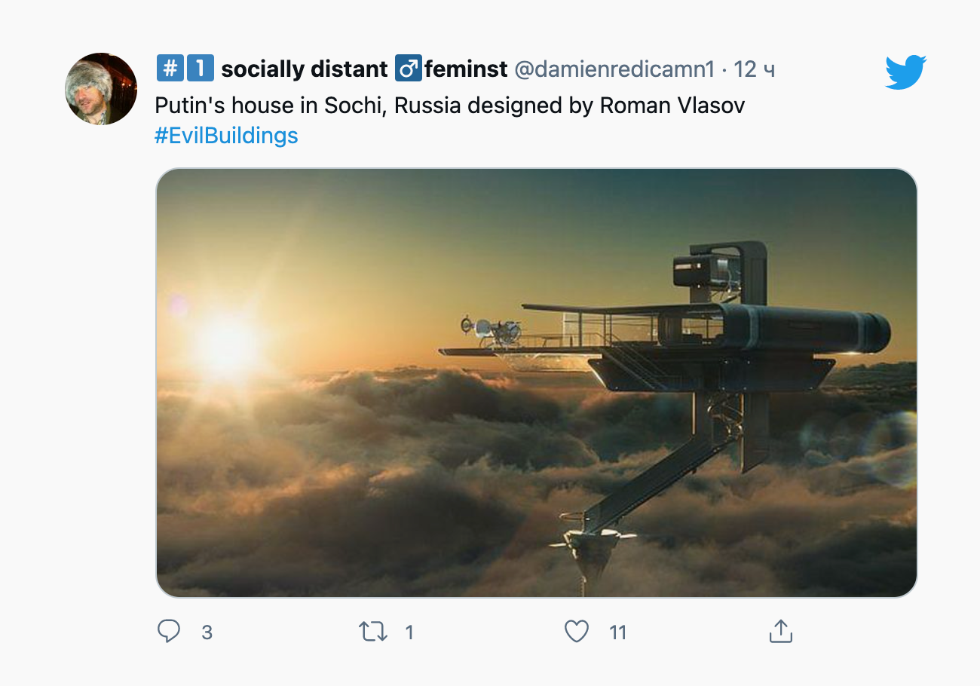Screen dimensions: 980x686
Task: Click the reply speech bubble icon
Action: [169, 631]
